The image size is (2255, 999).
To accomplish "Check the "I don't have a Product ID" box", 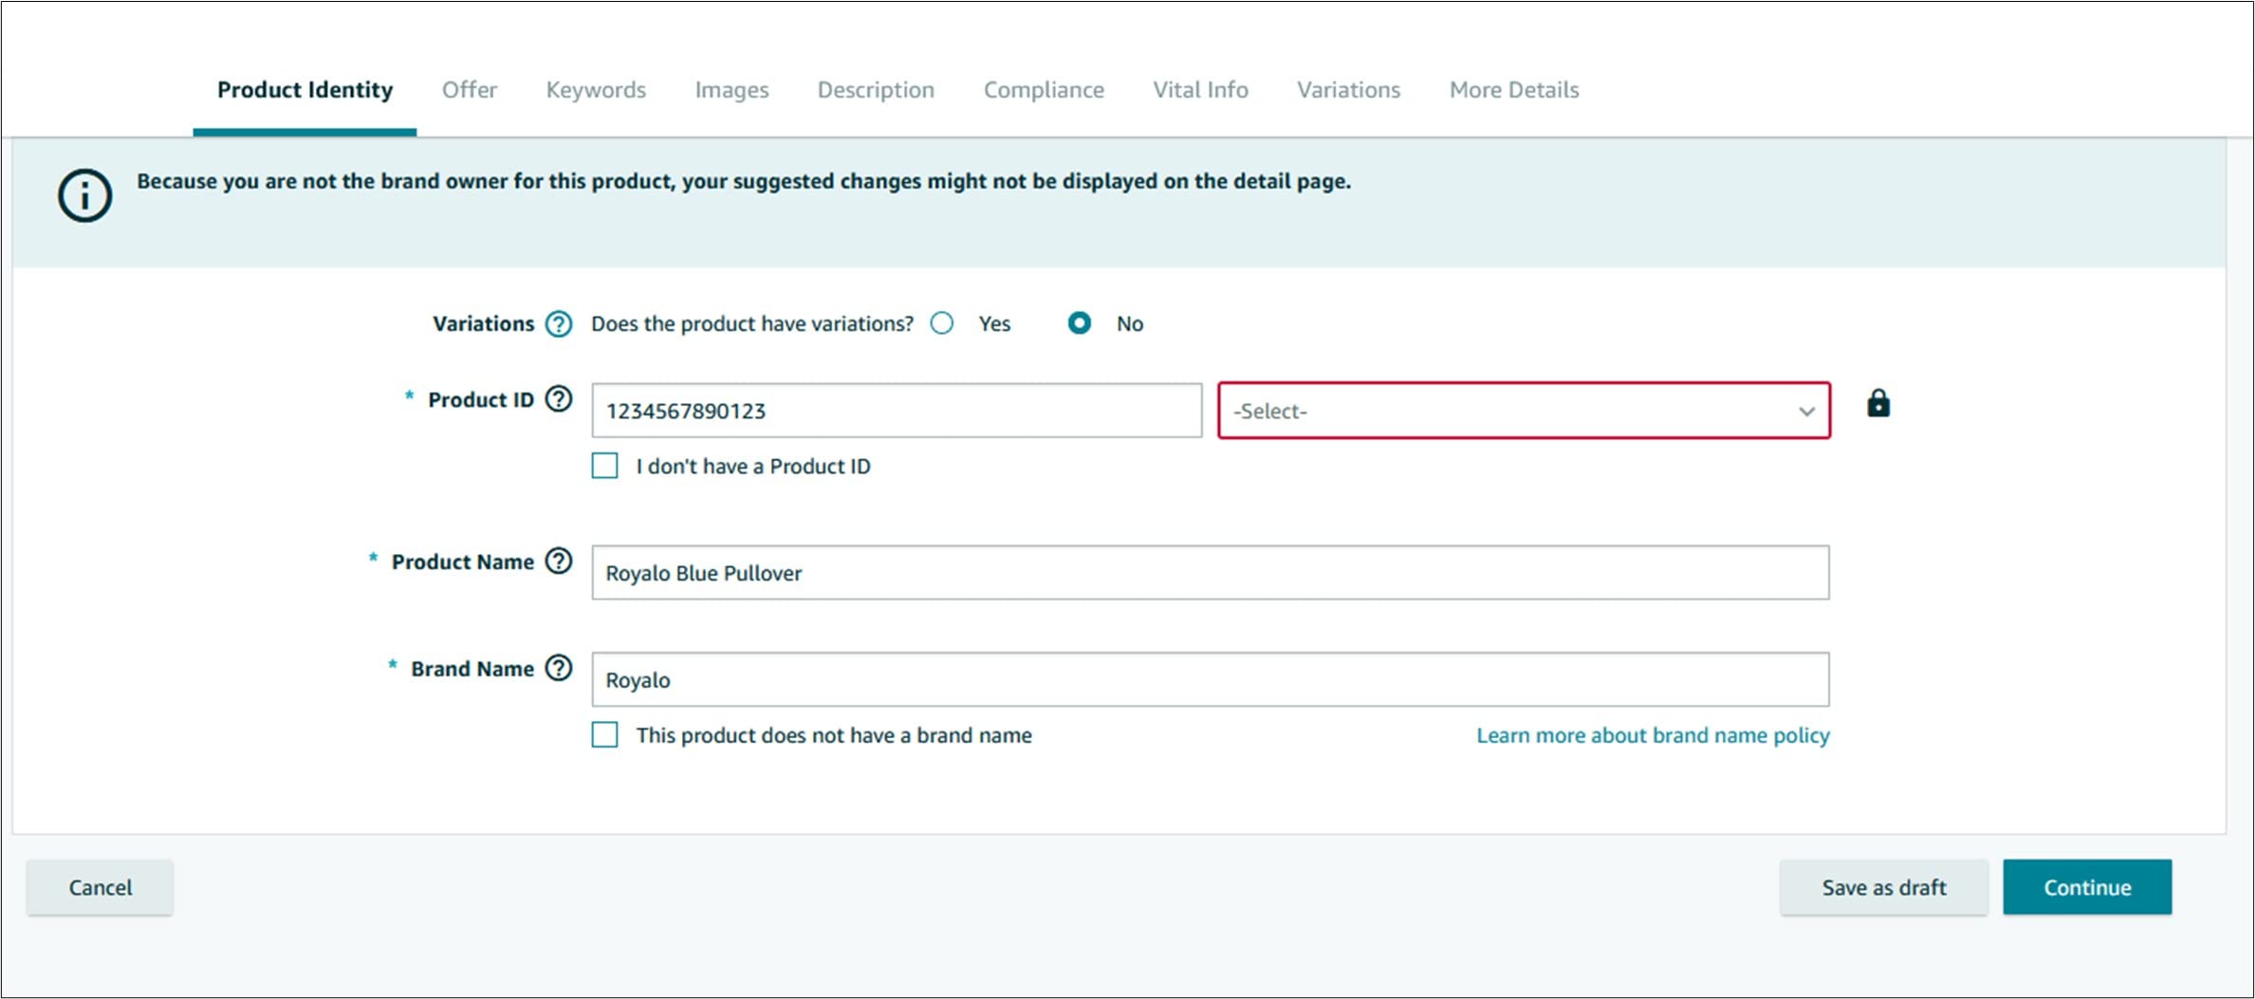I will 604,466.
